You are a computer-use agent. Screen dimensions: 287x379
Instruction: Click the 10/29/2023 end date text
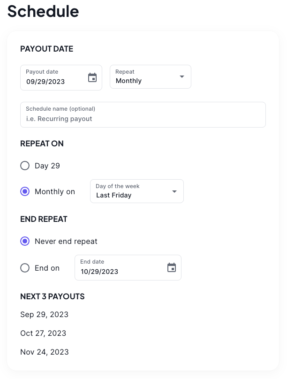coord(99,271)
